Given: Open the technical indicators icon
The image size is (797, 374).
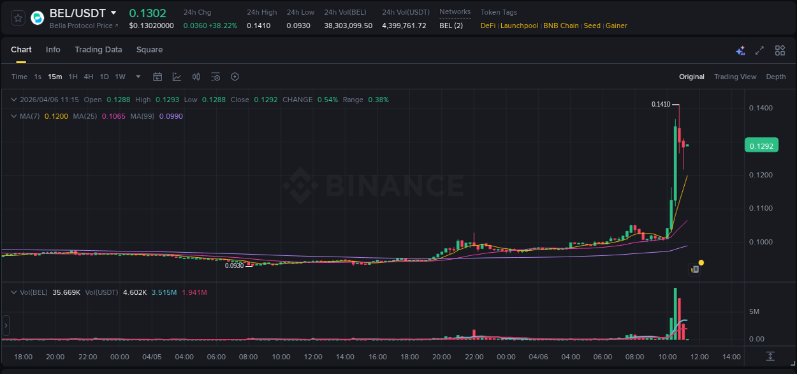Looking at the screenshot, I should (x=177, y=77).
